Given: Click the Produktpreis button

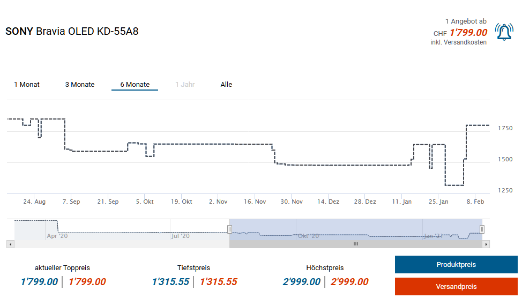Looking at the screenshot, I should click(x=456, y=264).
